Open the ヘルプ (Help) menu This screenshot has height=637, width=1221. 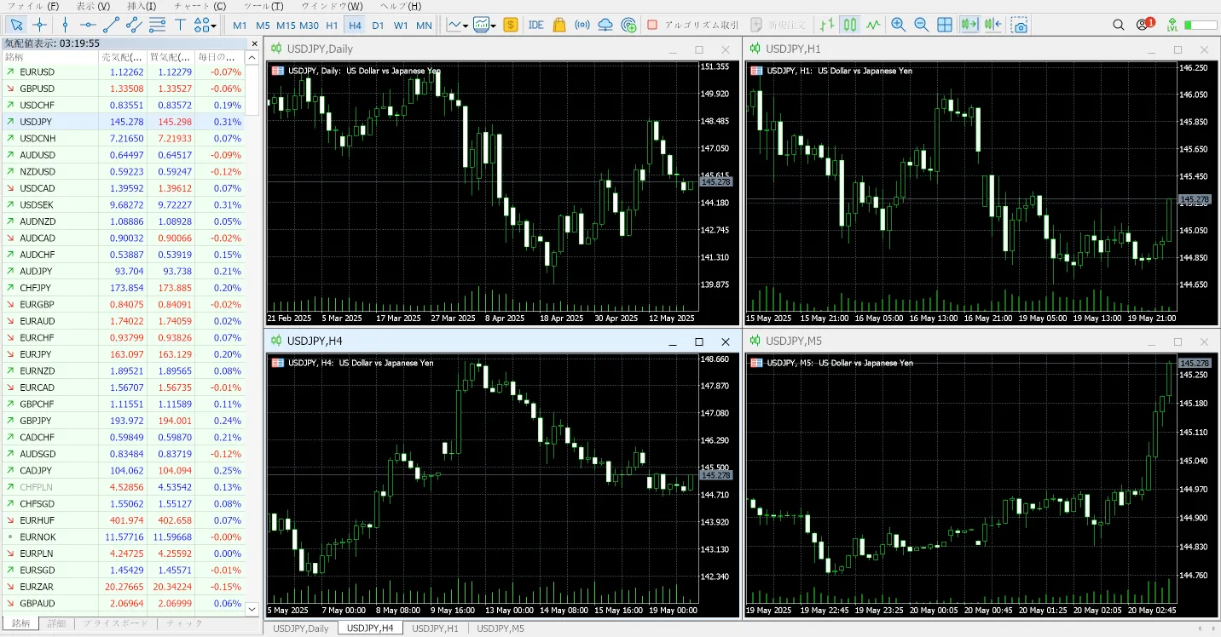click(x=400, y=6)
